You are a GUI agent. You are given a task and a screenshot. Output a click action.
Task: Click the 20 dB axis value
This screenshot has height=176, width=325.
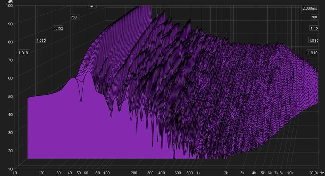click(x=10, y=150)
